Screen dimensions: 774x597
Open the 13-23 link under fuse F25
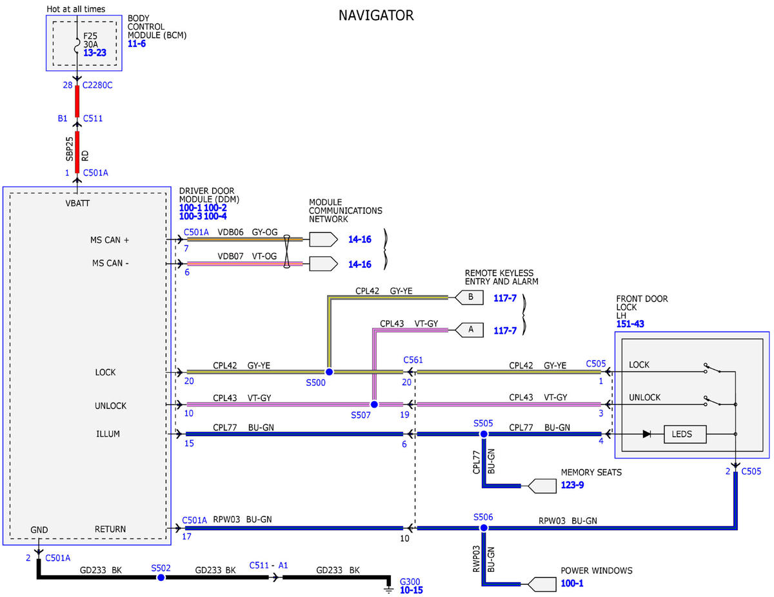pyautogui.click(x=95, y=53)
